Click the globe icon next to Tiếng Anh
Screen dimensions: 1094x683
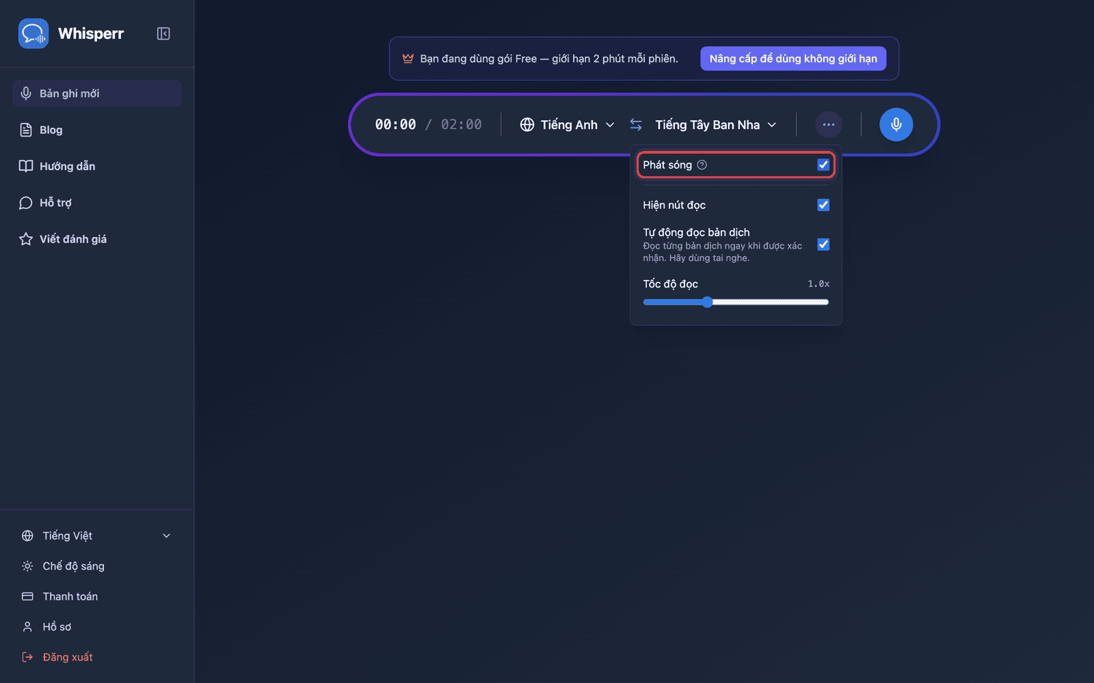click(x=527, y=124)
